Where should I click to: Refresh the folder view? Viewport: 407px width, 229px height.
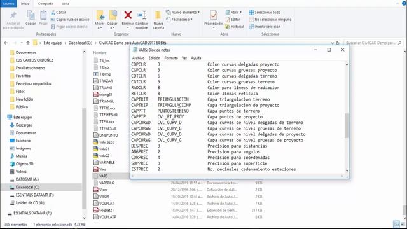338,43
